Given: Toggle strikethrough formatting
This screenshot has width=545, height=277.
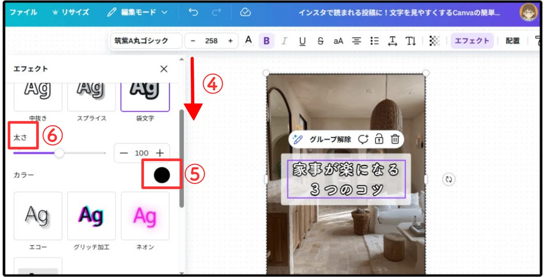Looking at the screenshot, I should tap(321, 41).
